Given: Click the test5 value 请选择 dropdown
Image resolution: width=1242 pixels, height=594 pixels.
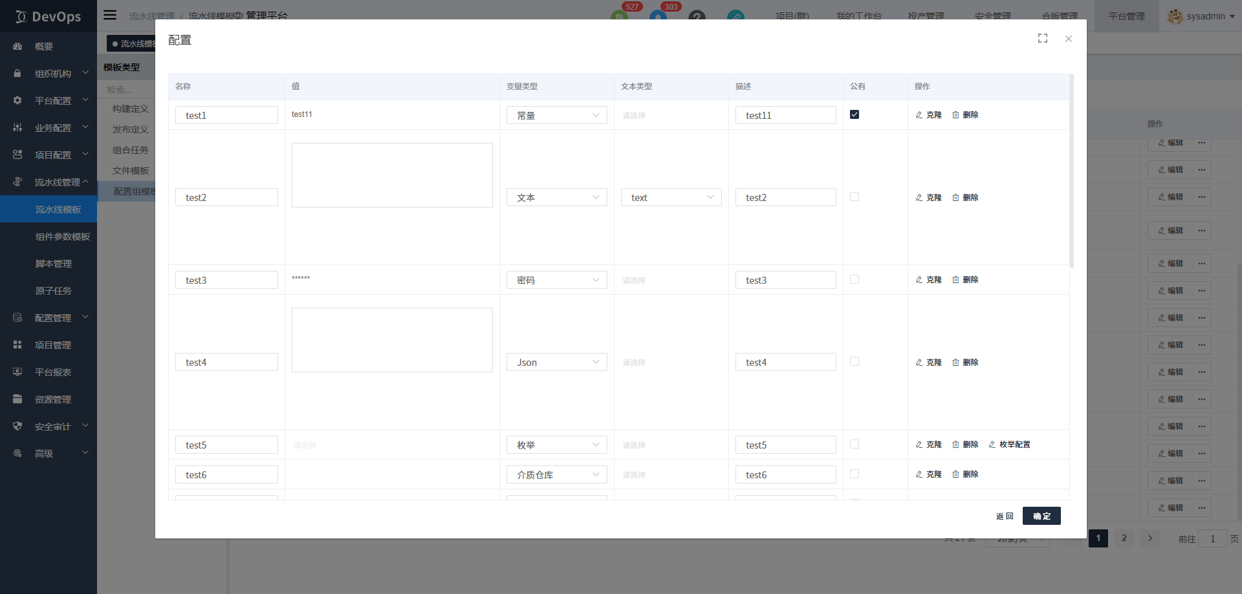Looking at the screenshot, I should click(x=392, y=445).
